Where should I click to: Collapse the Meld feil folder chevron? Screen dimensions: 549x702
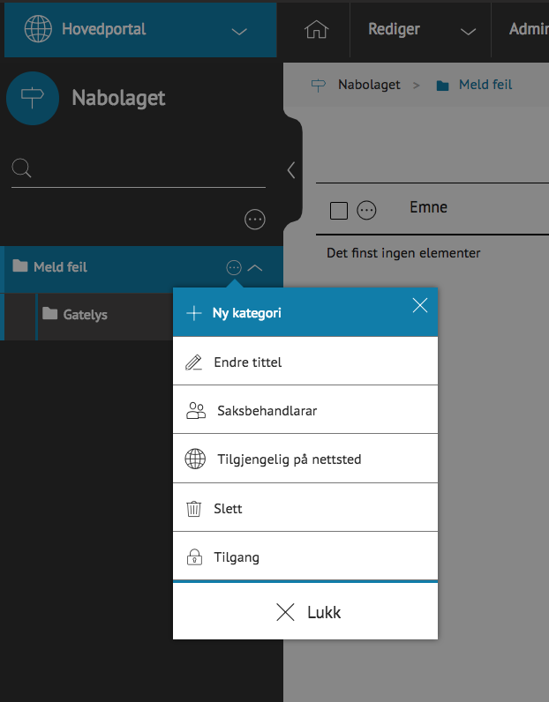pos(255,268)
